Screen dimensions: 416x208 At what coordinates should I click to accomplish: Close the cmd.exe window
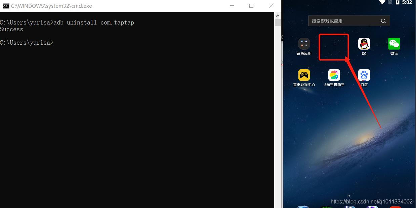click(271, 6)
